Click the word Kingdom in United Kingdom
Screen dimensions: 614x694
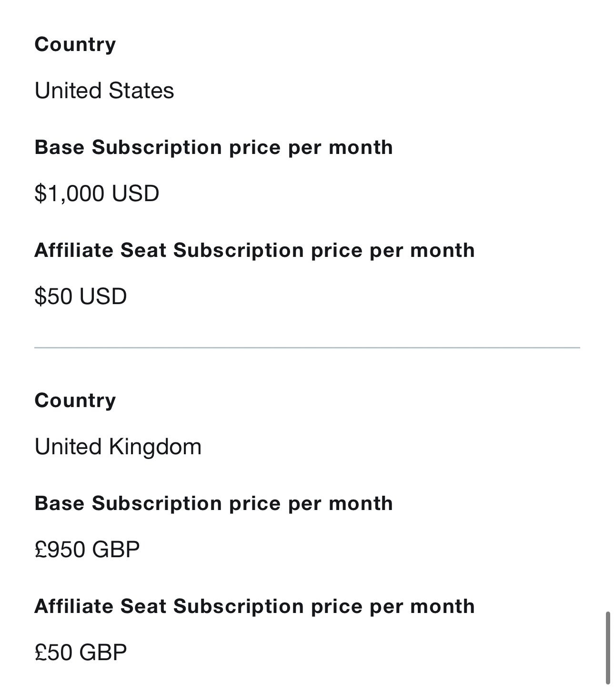155,447
